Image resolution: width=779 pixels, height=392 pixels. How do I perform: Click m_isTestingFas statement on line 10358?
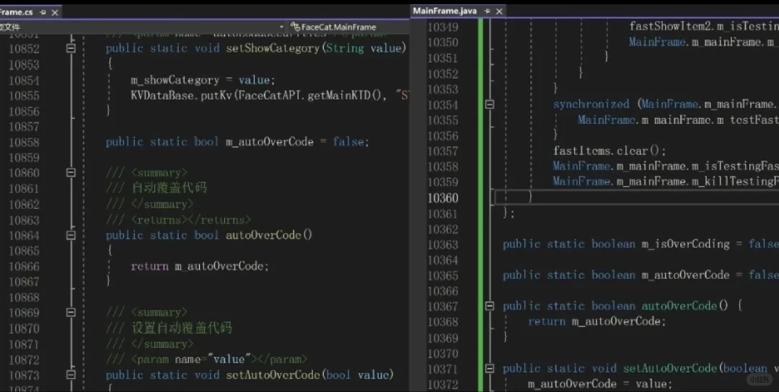pyautogui.click(x=666, y=166)
